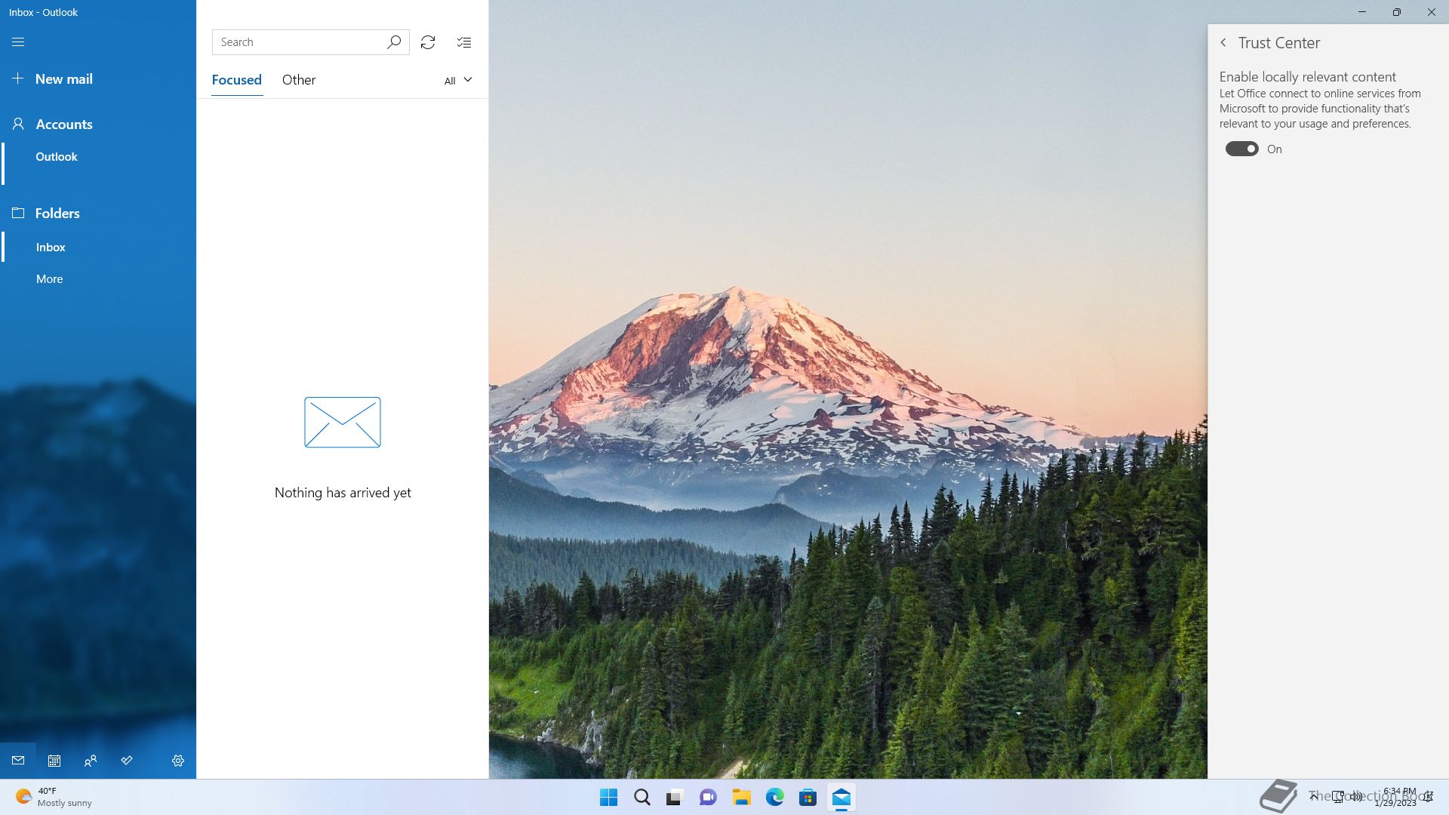The width and height of the screenshot is (1449, 815).
Task: Switch to Calendar app icon
Action: 54,761
